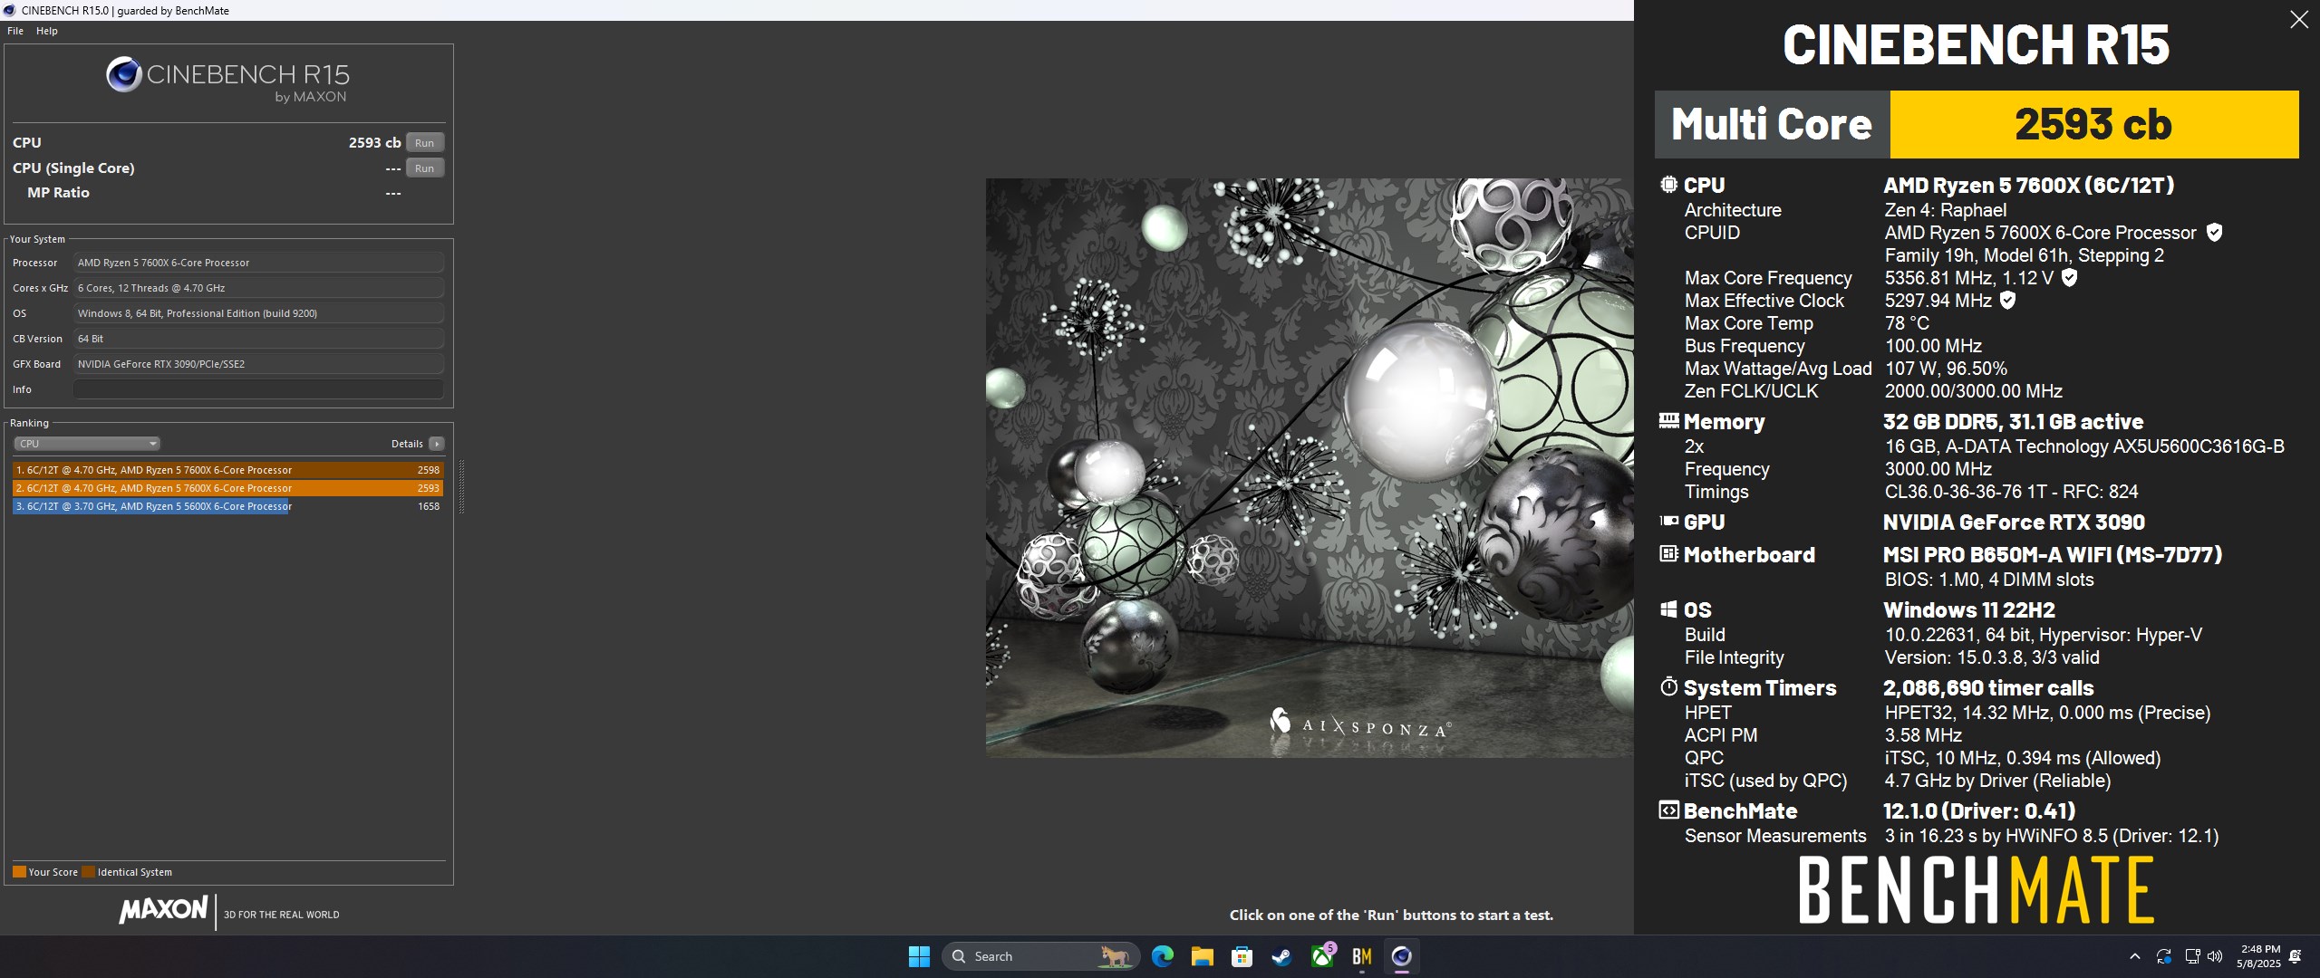The image size is (2320, 978).
Task: Run the CPU (Single Core) test
Action: coord(424,168)
